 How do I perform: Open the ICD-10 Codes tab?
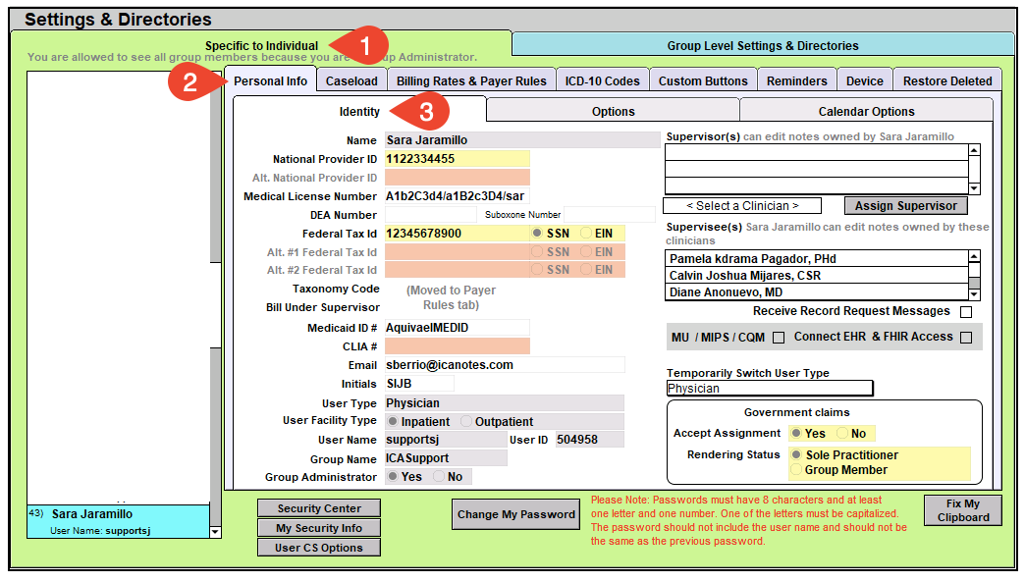click(602, 81)
